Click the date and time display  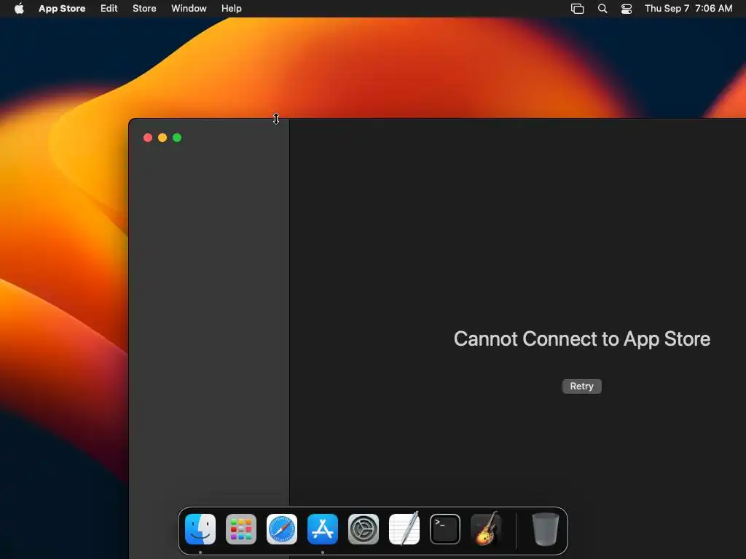coord(688,8)
